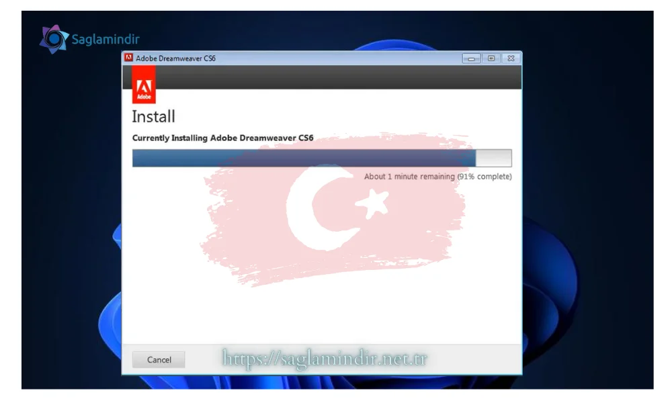Maximize the Adobe Dreamweaver CS6 installer window
The width and height of the screenshot is (672, 403).
click(491, 58)
